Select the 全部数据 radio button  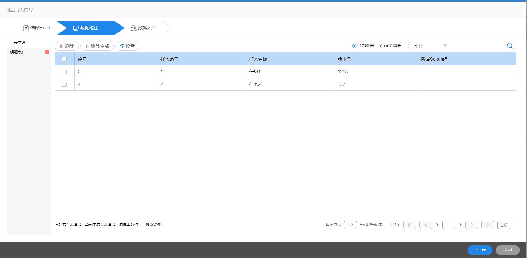pyautogui.click(x=354, y=46)
